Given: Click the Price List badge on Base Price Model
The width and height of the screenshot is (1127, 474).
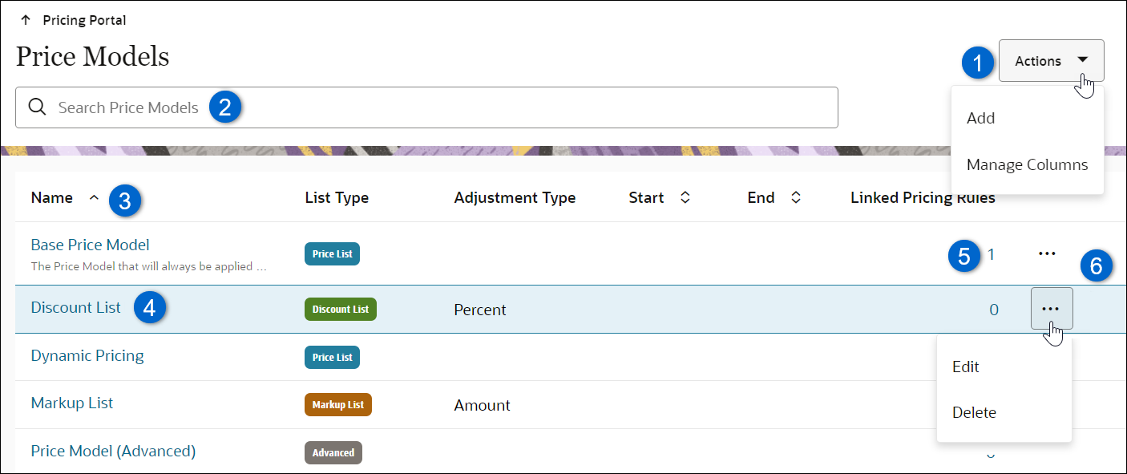Looking at the screenshot, I should [x=332, y=253].
